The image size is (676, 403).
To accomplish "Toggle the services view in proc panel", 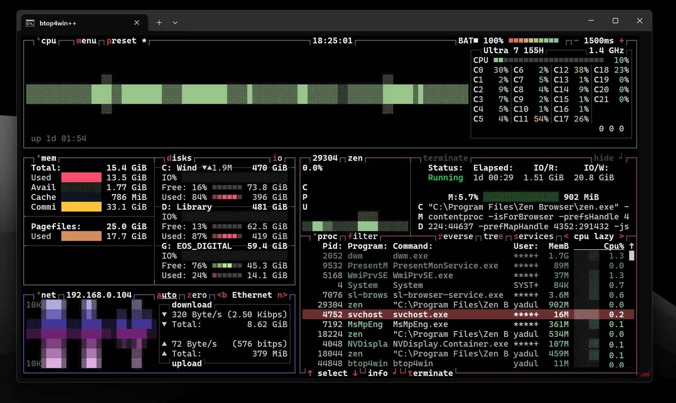I will [533, 236].
